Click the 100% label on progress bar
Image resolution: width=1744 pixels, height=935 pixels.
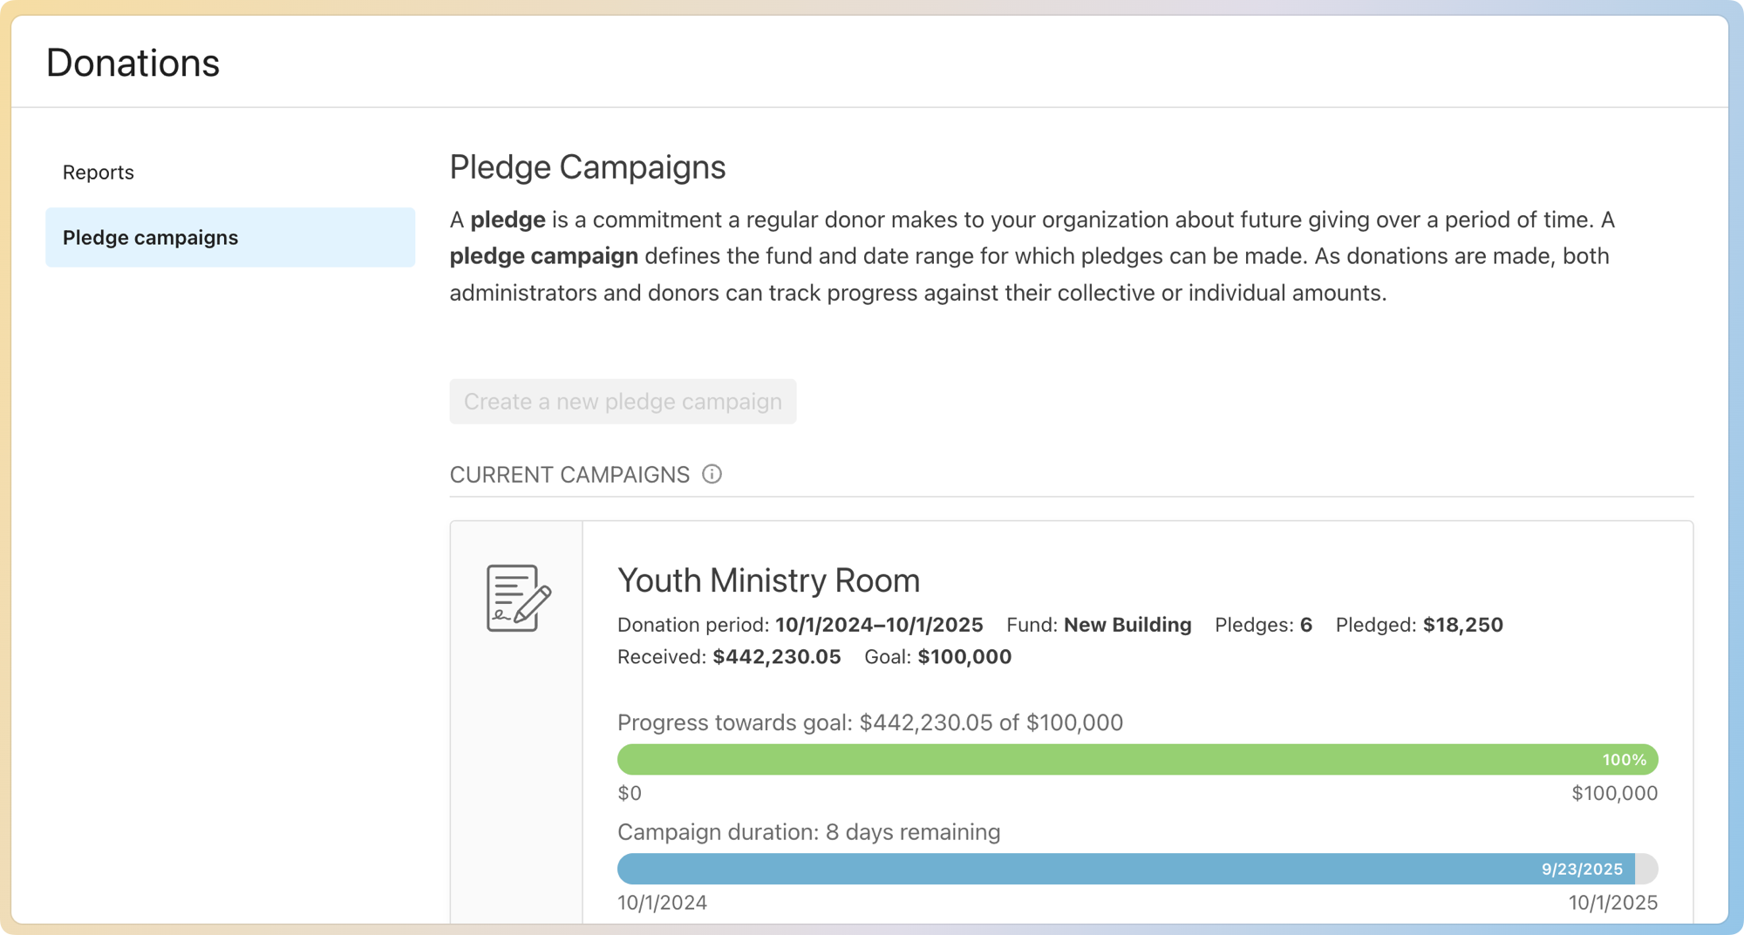pos(1624,760)
